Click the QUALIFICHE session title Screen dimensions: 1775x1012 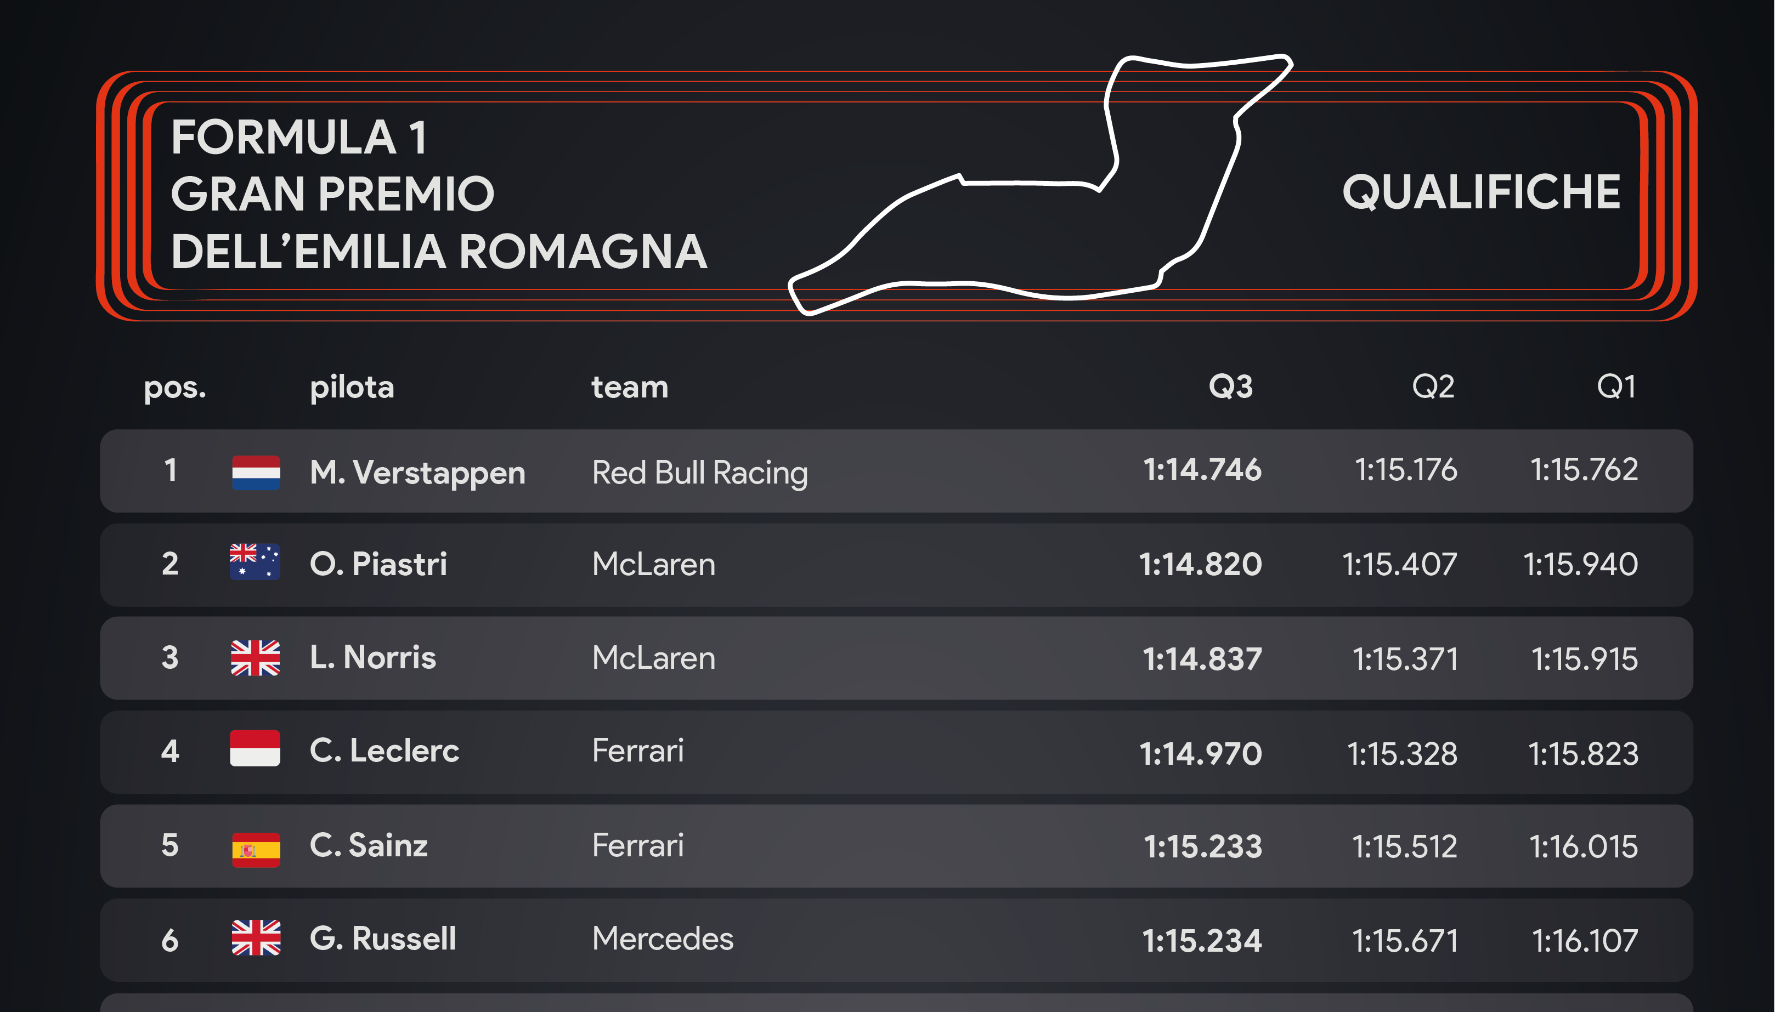point(1481,192)
